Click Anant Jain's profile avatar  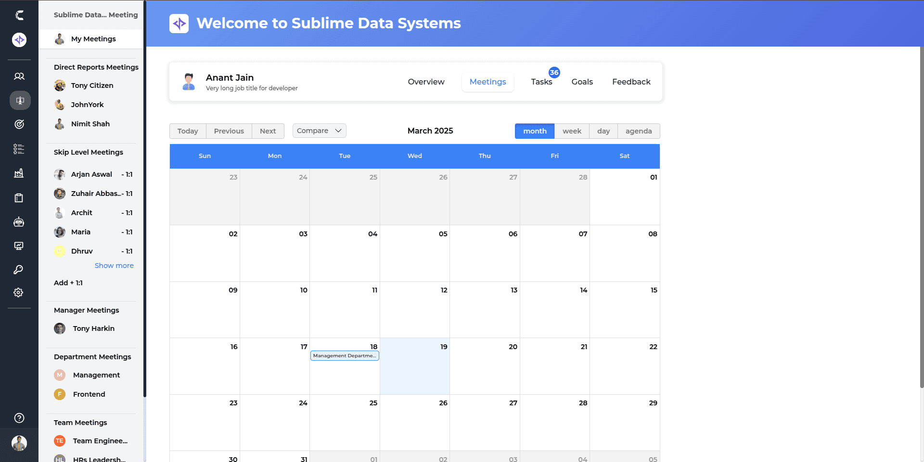[x=189, y=82]
